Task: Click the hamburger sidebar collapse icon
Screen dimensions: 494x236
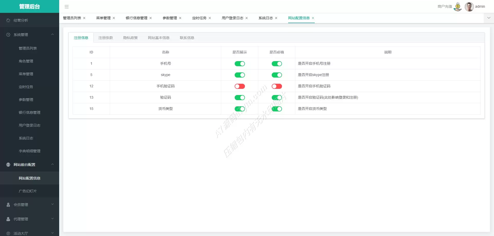Action: (67, 7)
